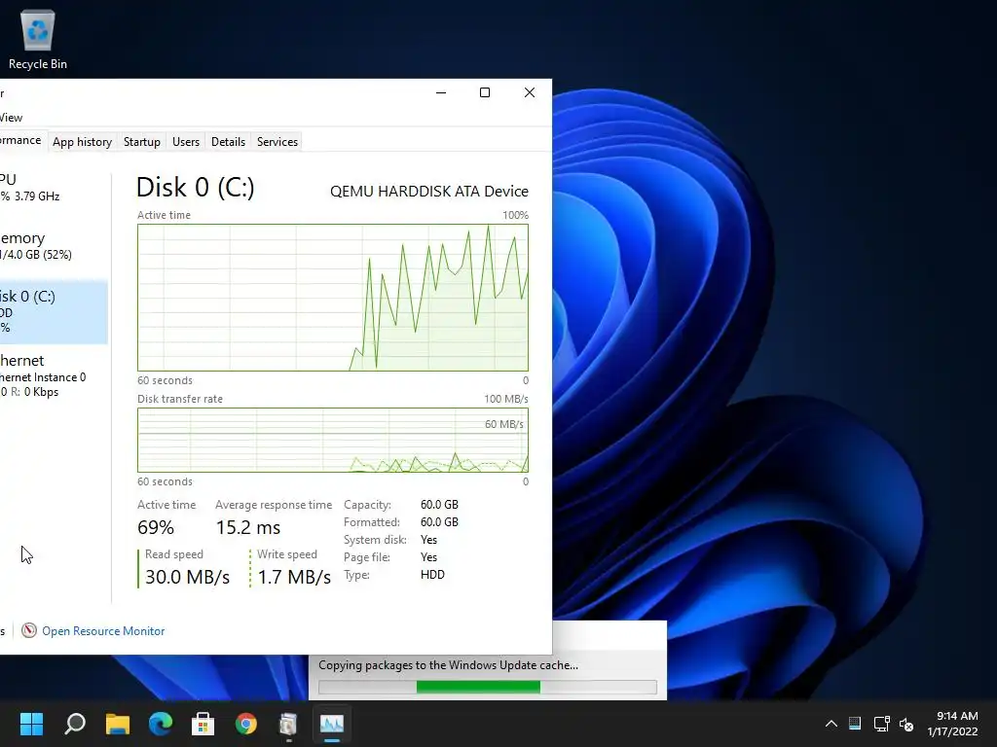Viewport: 997px width, 747px height.
Task: Click the 30.0 MB/s read speed value
Action: pos(187,577)
